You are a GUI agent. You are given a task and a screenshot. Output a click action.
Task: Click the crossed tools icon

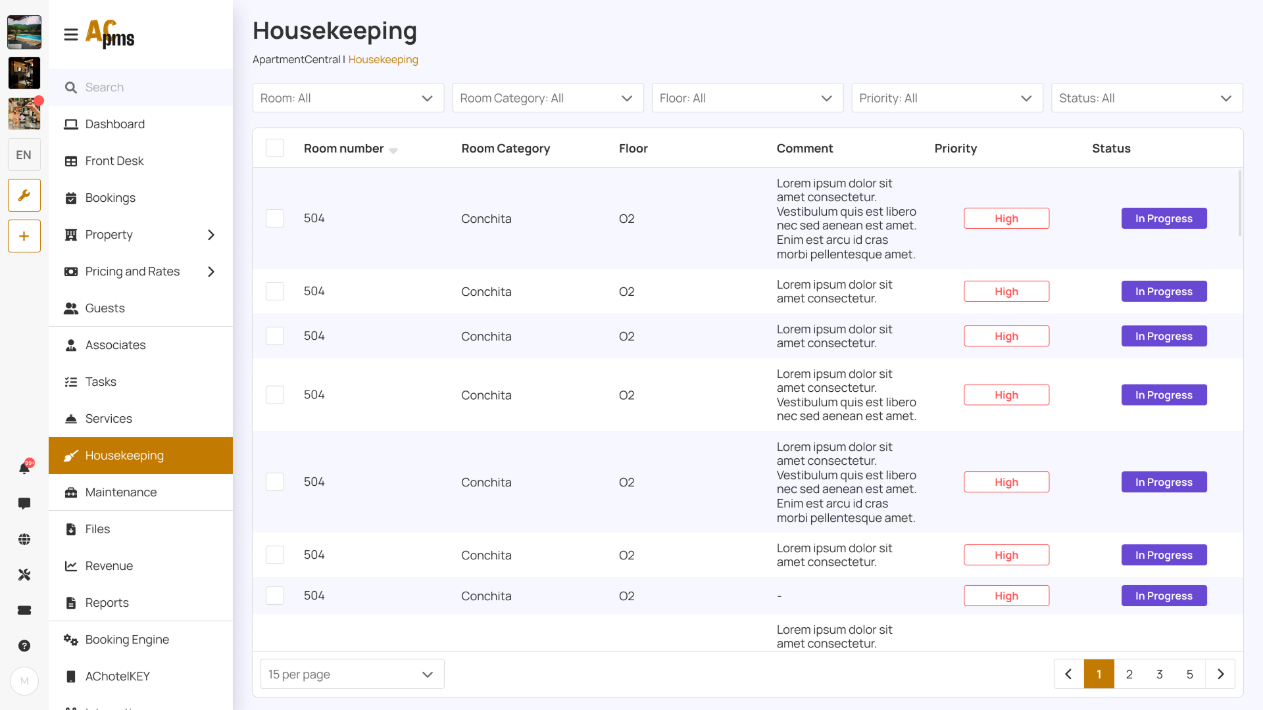tap(24, 575)
